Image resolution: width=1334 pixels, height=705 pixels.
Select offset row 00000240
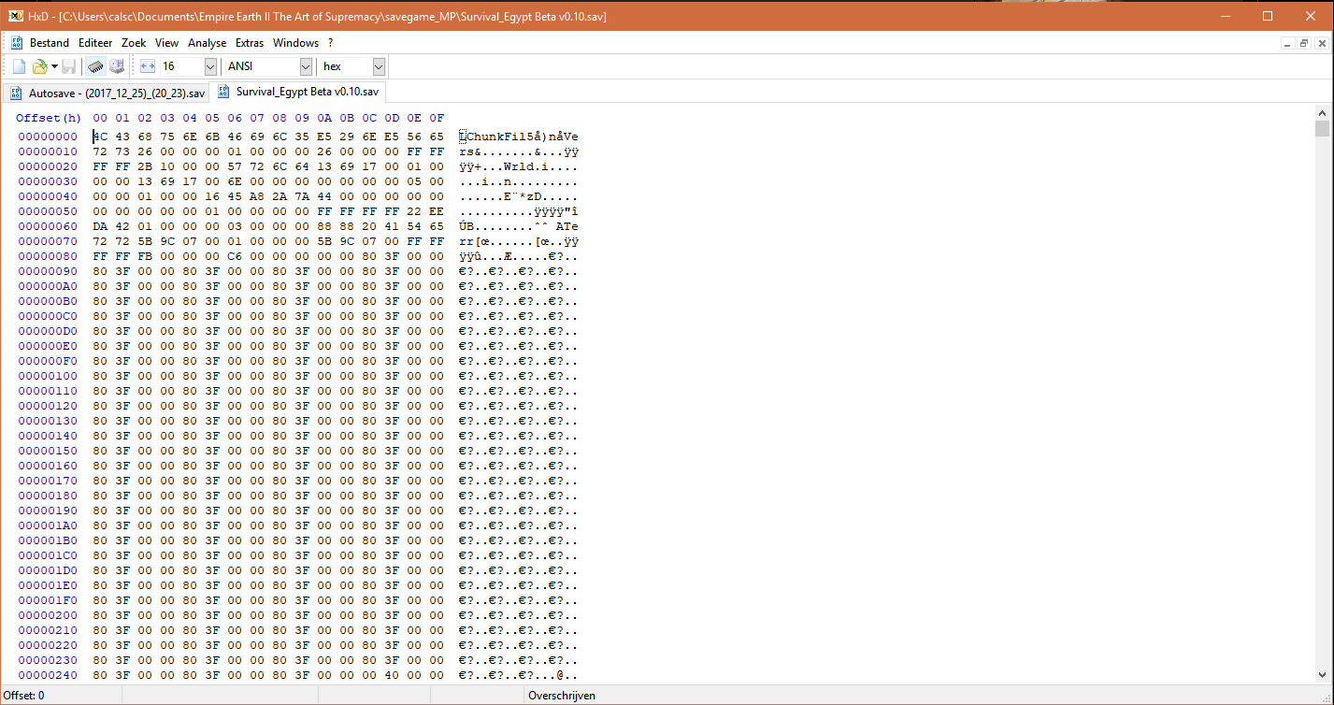coord(48,675)
